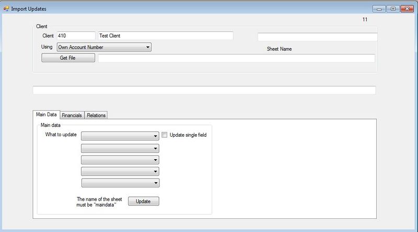
Task: Switch to the Relations tab
Action: (x=96, y=115)
